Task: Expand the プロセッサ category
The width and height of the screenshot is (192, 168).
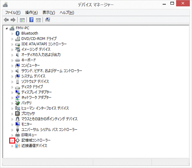Action: [12, 114]
